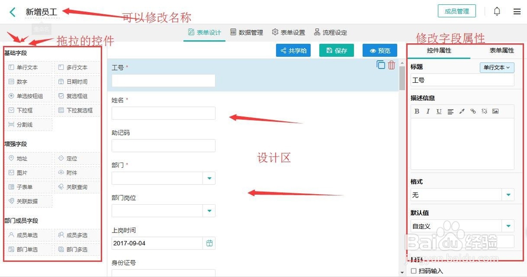Click the 工号 input field in the form
The image size is (527, 277).
click(x=163, y=81)
